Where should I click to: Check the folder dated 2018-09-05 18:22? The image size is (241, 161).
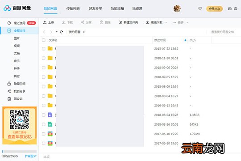coord(44,77)
